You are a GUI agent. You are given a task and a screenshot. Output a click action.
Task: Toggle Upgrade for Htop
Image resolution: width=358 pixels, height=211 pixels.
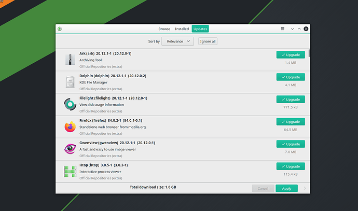click(x=291, y=166)
